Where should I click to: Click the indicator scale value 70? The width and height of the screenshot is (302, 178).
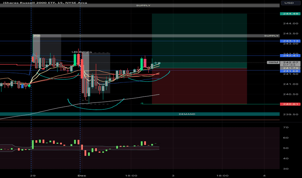pos(286,128)
